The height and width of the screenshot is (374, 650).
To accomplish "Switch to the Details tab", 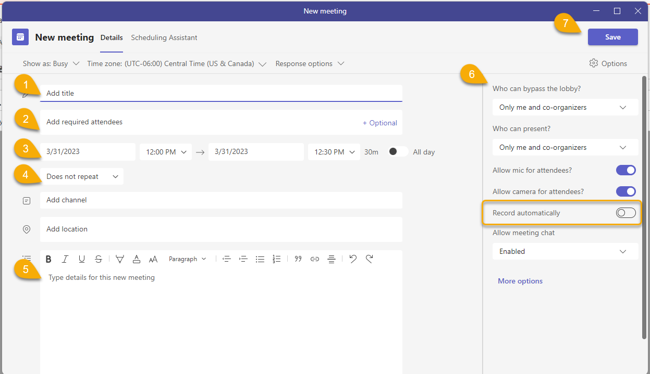I will 112,37.
